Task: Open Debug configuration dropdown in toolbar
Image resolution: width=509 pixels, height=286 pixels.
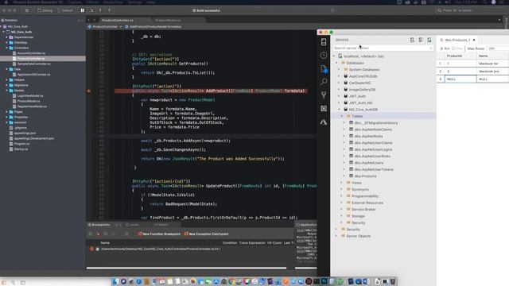Action: pyautogui.click(x=45, y=10)
